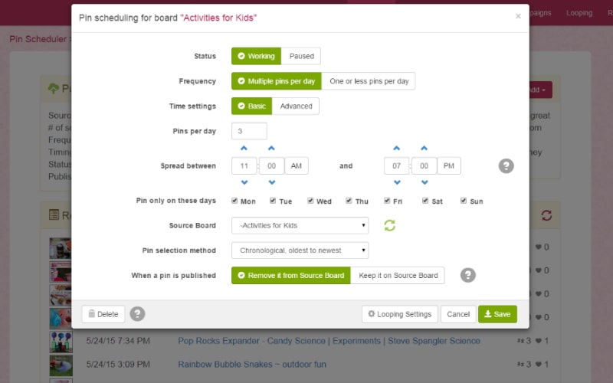Uncheck the Mon checkbox
The image size is (613, 383).
234,201
